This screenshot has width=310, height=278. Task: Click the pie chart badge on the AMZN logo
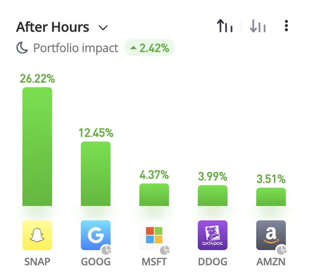282,250
